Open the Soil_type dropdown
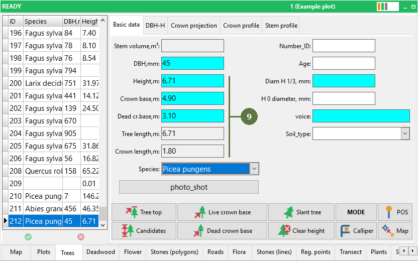418x261 pixels. click(405, 134)
